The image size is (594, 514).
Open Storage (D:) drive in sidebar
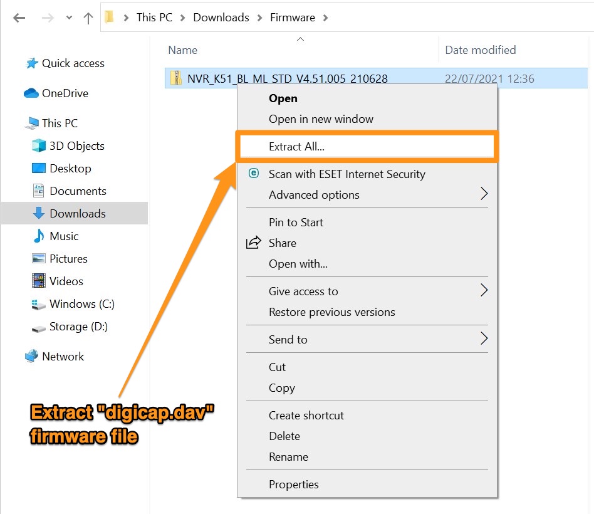[x=77, y=327]
